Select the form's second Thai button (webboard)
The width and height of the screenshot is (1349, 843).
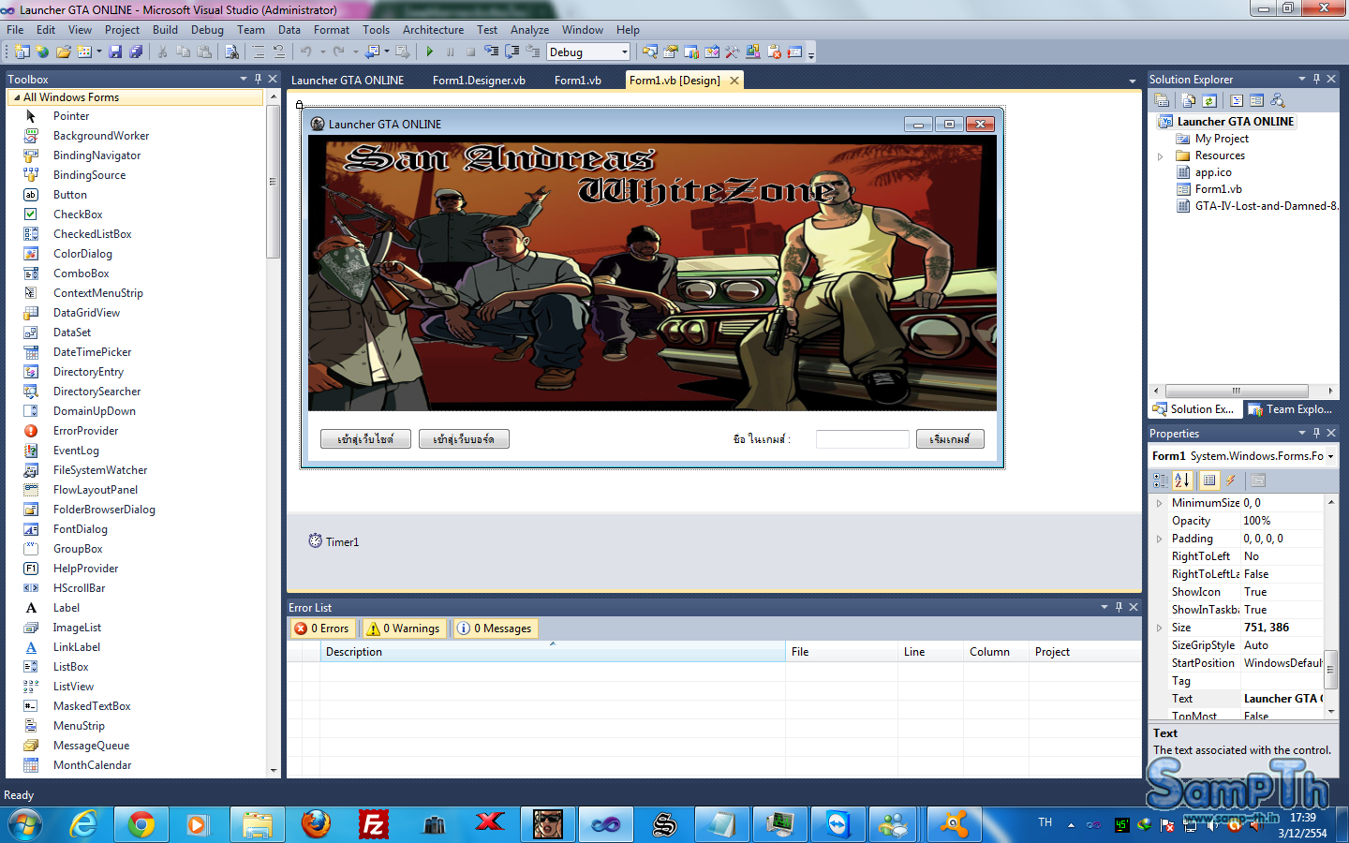[x=464, y=439]
